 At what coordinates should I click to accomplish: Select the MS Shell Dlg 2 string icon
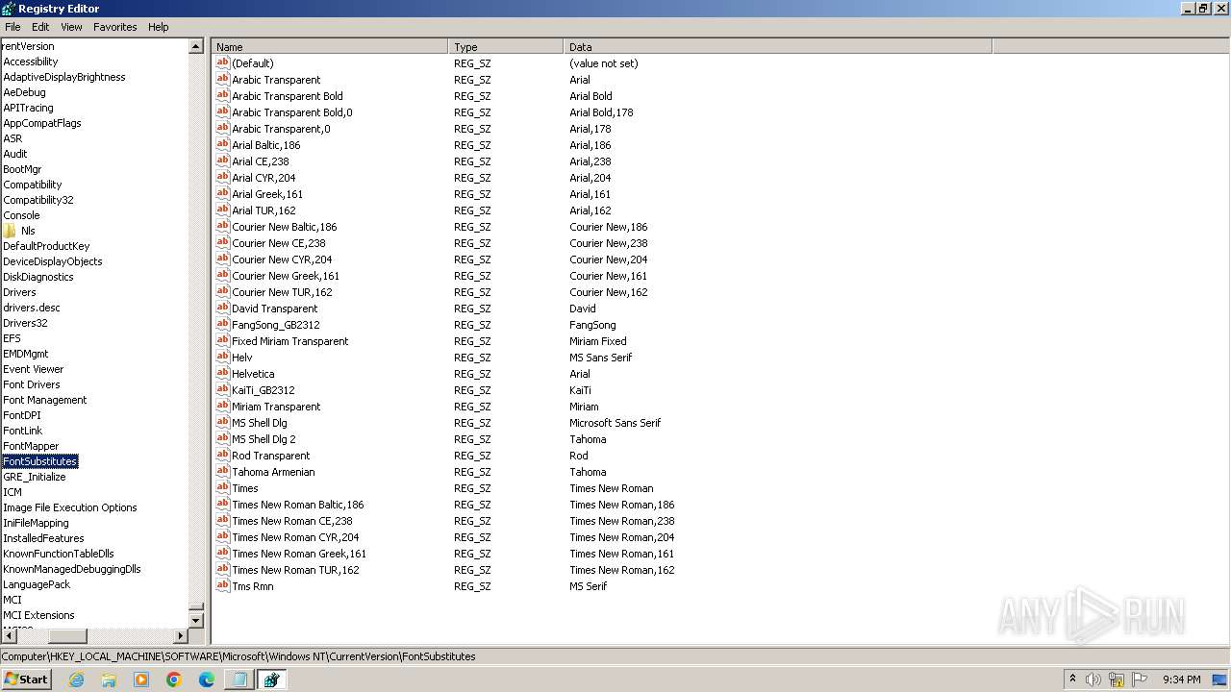click(x=222, y=439)
